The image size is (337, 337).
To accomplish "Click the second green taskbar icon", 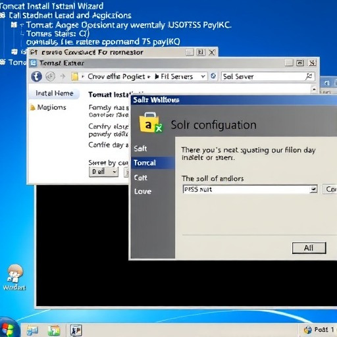I will 54,330.
